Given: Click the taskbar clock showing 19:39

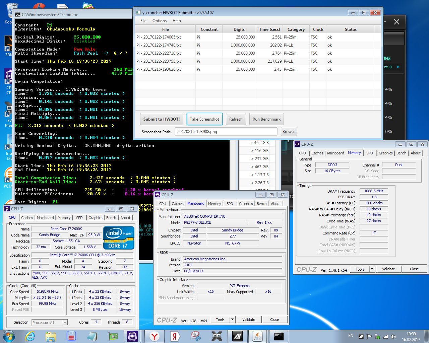Looking at the screenshot, I should 411,334.
